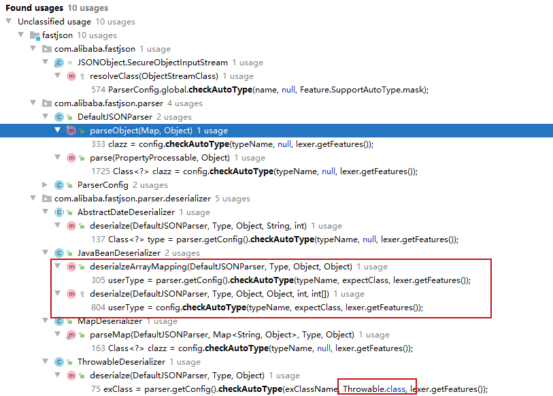Select the "JavaBeanDeserializer" class label

coord(119,253)
